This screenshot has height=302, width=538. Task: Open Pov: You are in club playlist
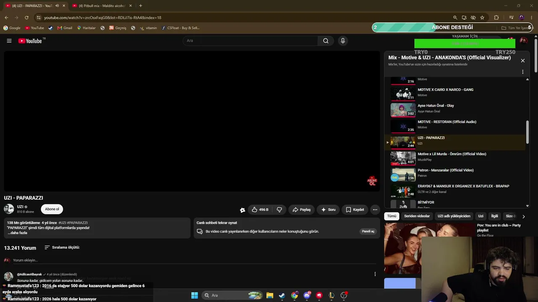499,228
